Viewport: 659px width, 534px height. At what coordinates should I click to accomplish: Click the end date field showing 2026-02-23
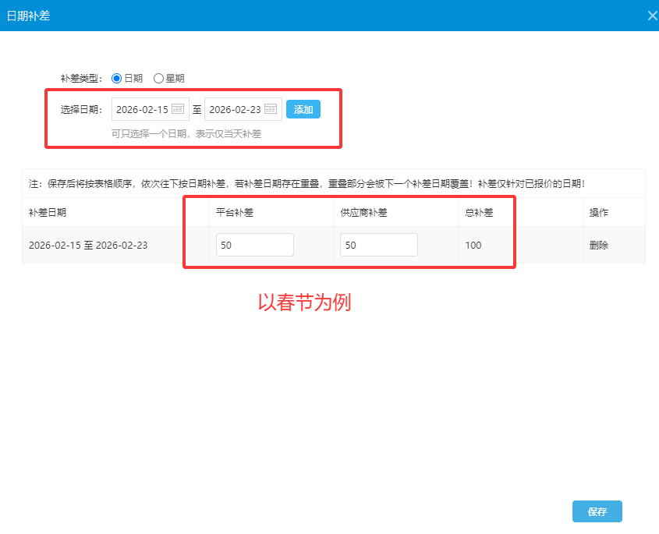235,109
